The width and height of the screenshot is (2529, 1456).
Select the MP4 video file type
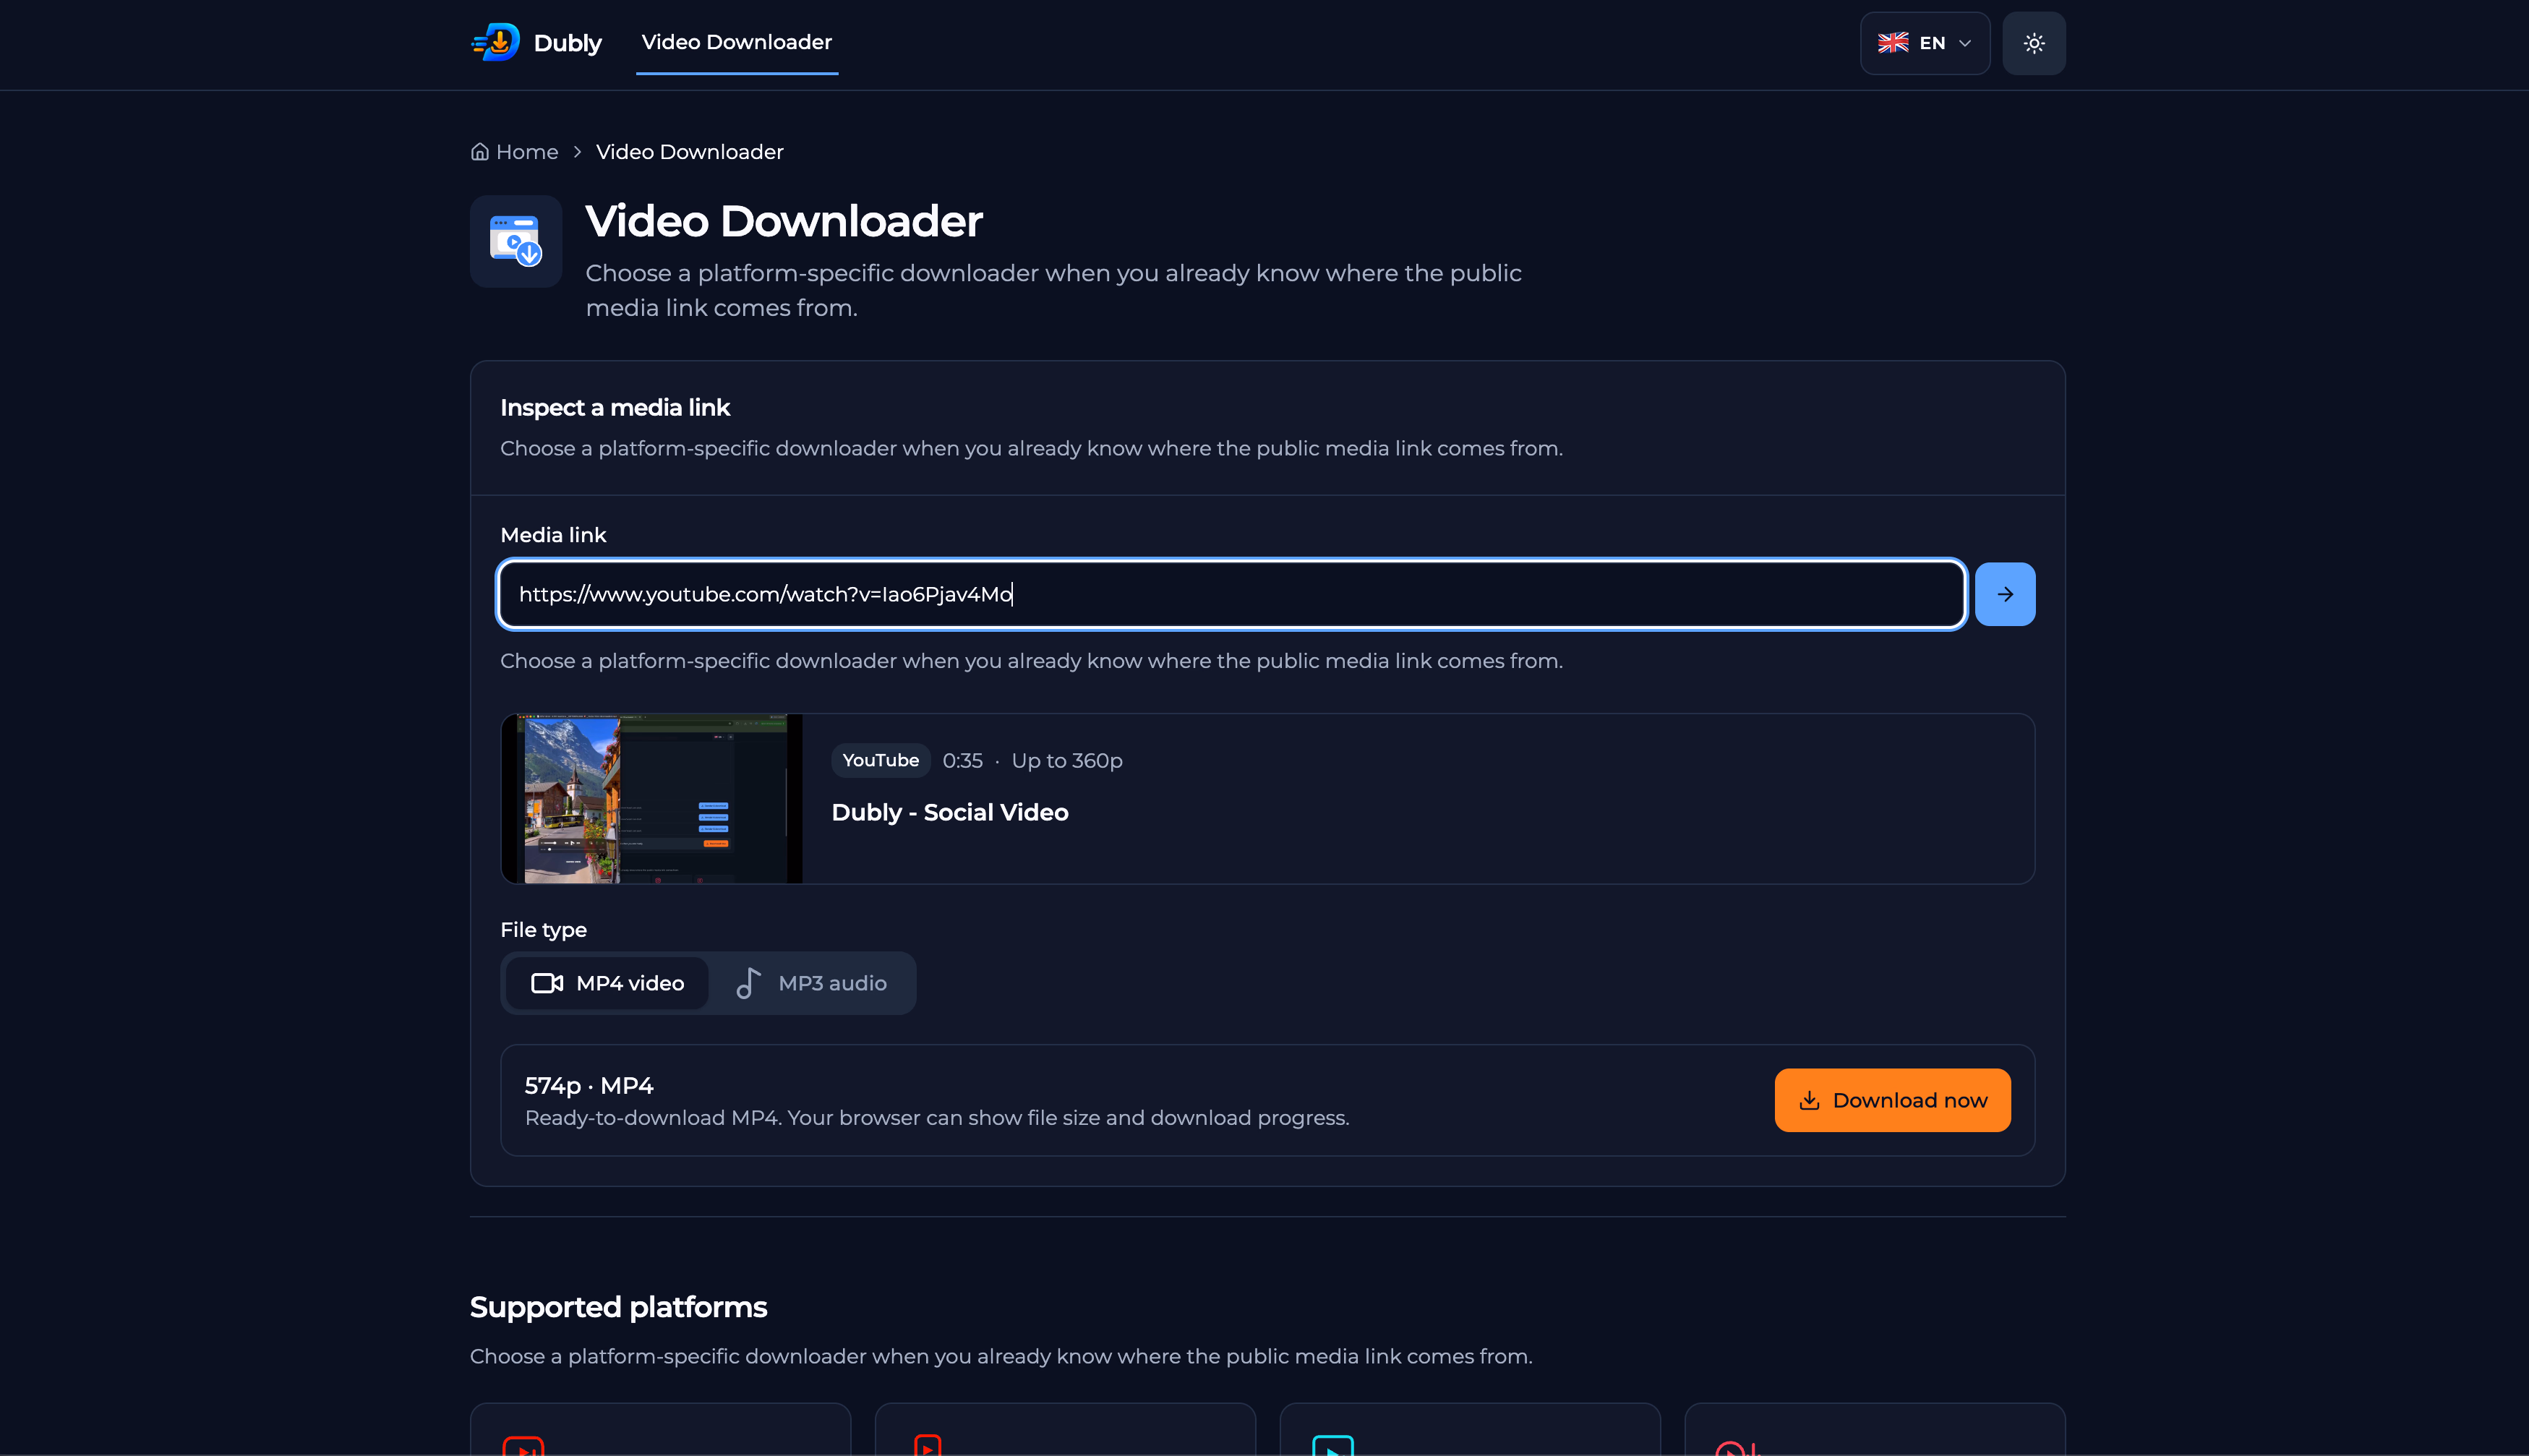pos(607,983)
